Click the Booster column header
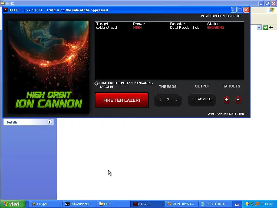This screenshot has width=277, height=208. [177, 24]
